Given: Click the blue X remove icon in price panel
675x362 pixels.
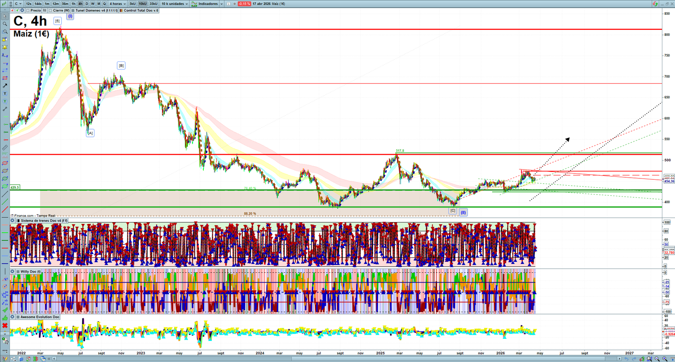Looking at the screenshot, I should pyautogui.click(x=22, y=11).
